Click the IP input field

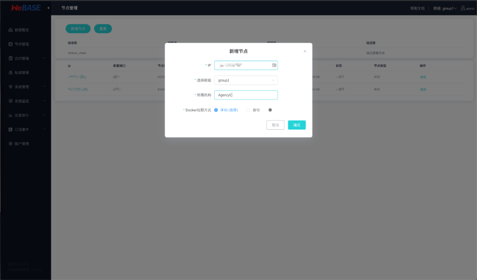point(246,65)
